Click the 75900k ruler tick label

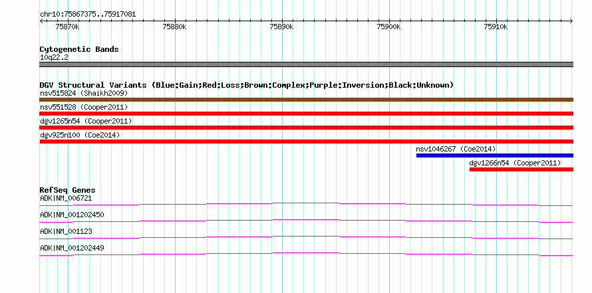tap(389, 27)
